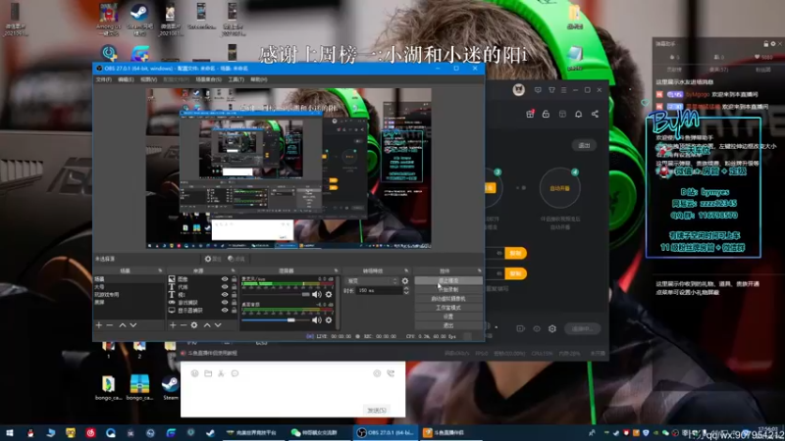This screenshot has height=441, width=785.
Task: Open Mic/Aux channel settings gear
Action: (x=329, y=295)
